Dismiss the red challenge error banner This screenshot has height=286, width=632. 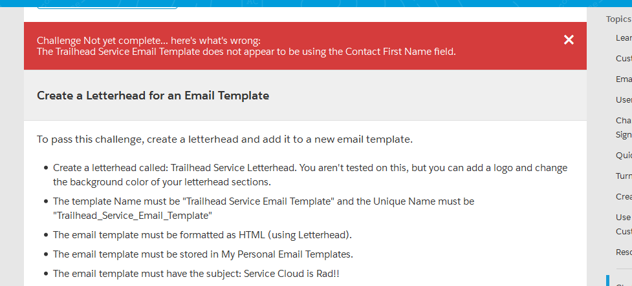(x=569, y=40)
